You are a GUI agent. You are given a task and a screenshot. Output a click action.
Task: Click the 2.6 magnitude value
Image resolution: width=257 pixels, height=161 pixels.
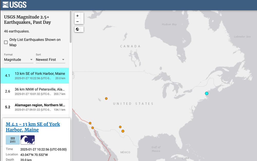[x=7, y=91]
